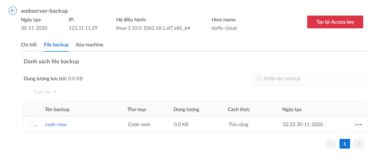Click the 0.0 KB size cell in code-now row
The width and height of the screenshot is (378, 160).
181,124
